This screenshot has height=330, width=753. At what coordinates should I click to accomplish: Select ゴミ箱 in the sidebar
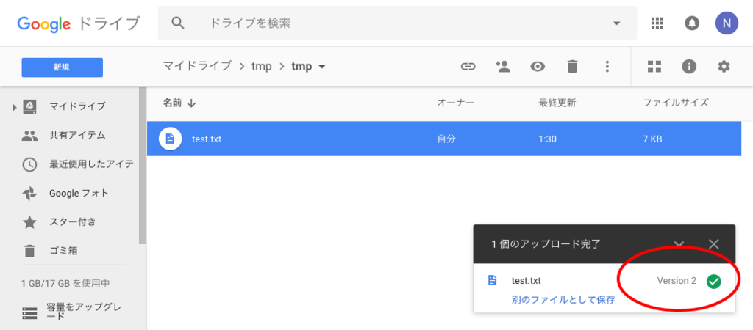coord(63,250)
